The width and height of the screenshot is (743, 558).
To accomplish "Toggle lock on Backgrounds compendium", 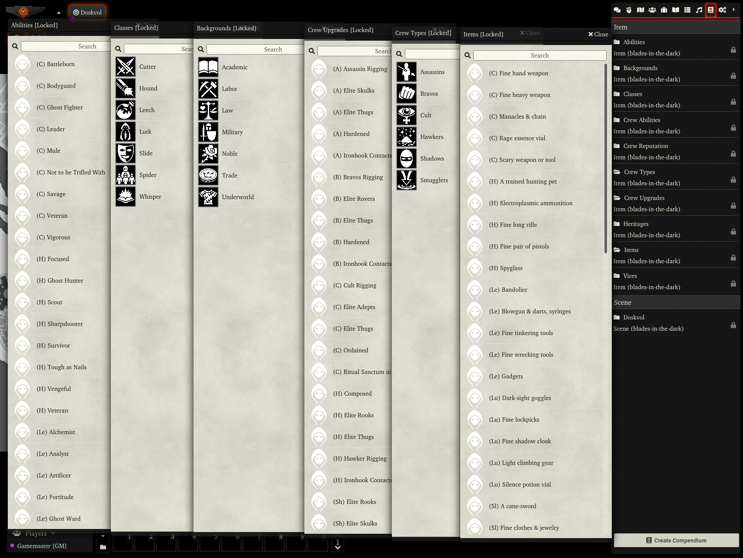I will point(733,76).
